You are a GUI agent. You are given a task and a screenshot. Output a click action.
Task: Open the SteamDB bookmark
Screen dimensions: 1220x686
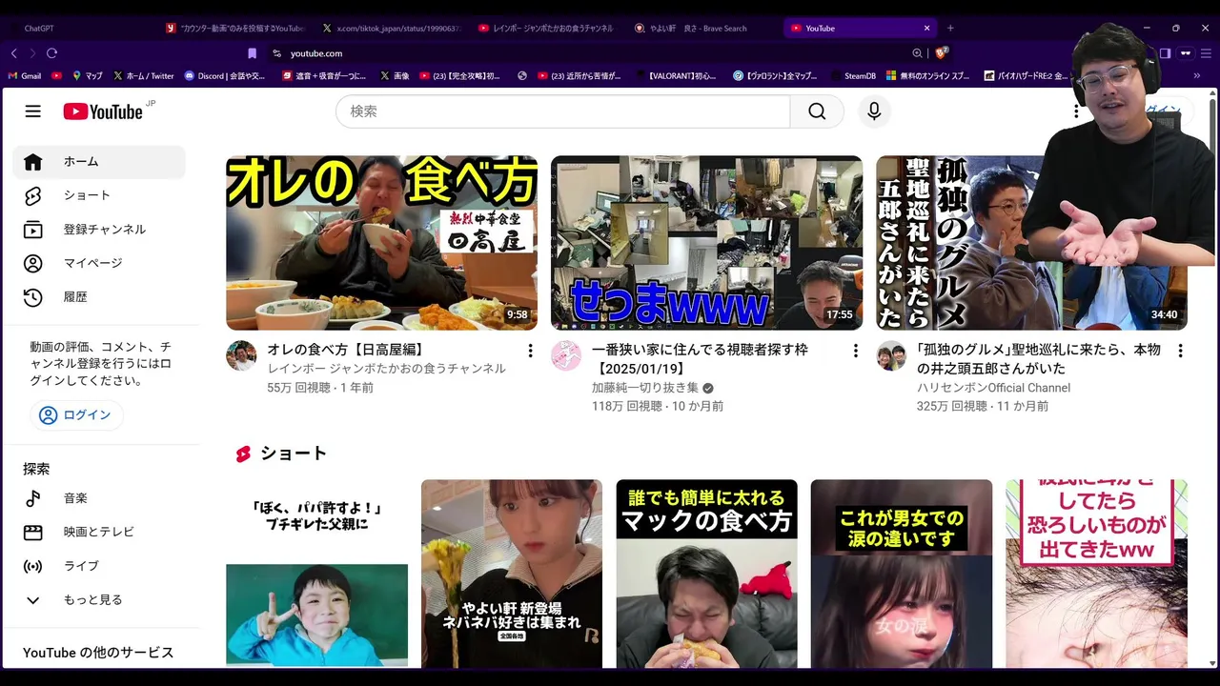coord(853,75)
